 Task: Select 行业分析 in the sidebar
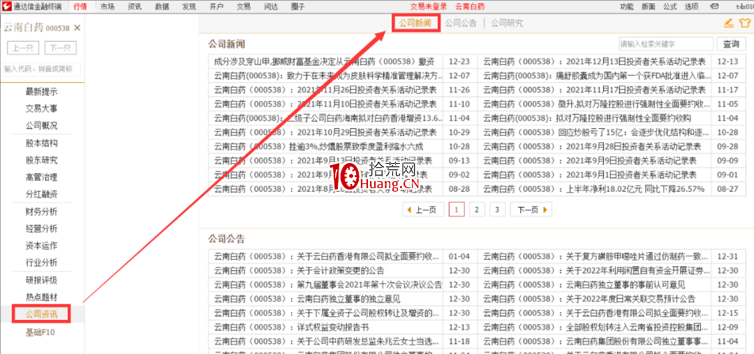[41, 263]
